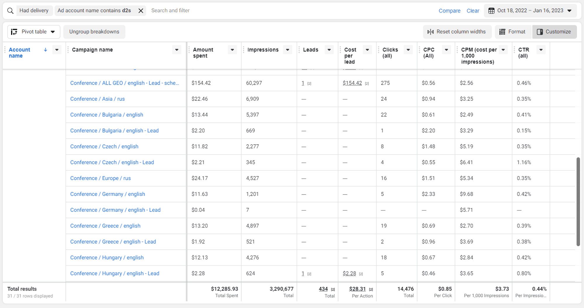Open the date range calendar icon

[x=491, y=10]
